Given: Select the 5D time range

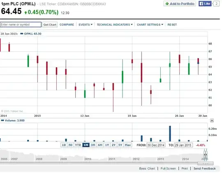Looking at the screenshot, I should pyautogui.click(x=70, y=145).
